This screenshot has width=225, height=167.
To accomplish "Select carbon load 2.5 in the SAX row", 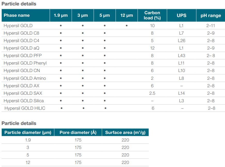I will 152,93.
